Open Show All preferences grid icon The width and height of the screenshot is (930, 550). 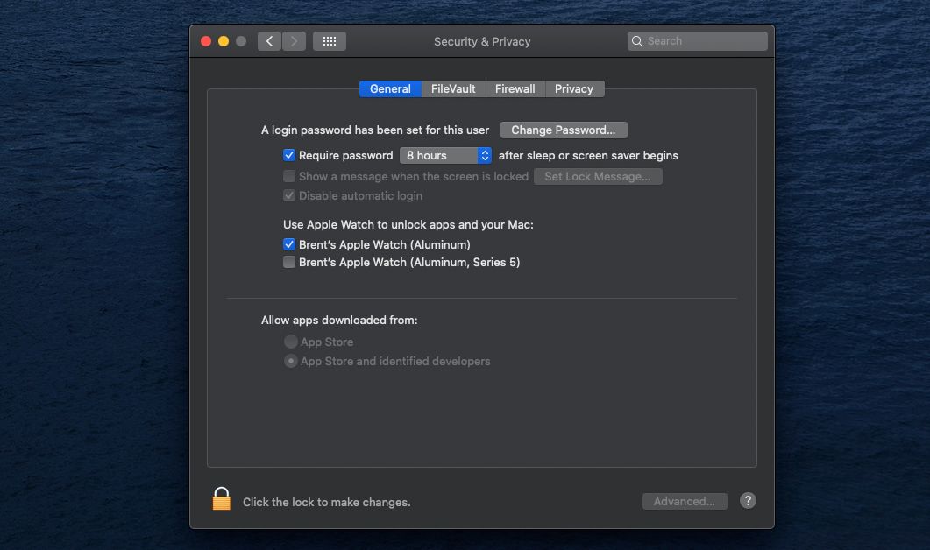tap(330, 40)
